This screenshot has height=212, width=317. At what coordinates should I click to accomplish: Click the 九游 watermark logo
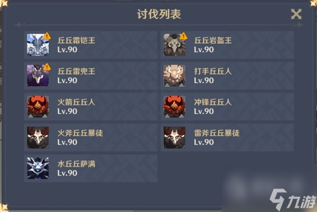click(293, 200)
